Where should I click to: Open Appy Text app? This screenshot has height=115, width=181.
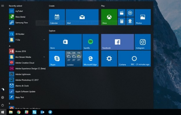[27, 97]
